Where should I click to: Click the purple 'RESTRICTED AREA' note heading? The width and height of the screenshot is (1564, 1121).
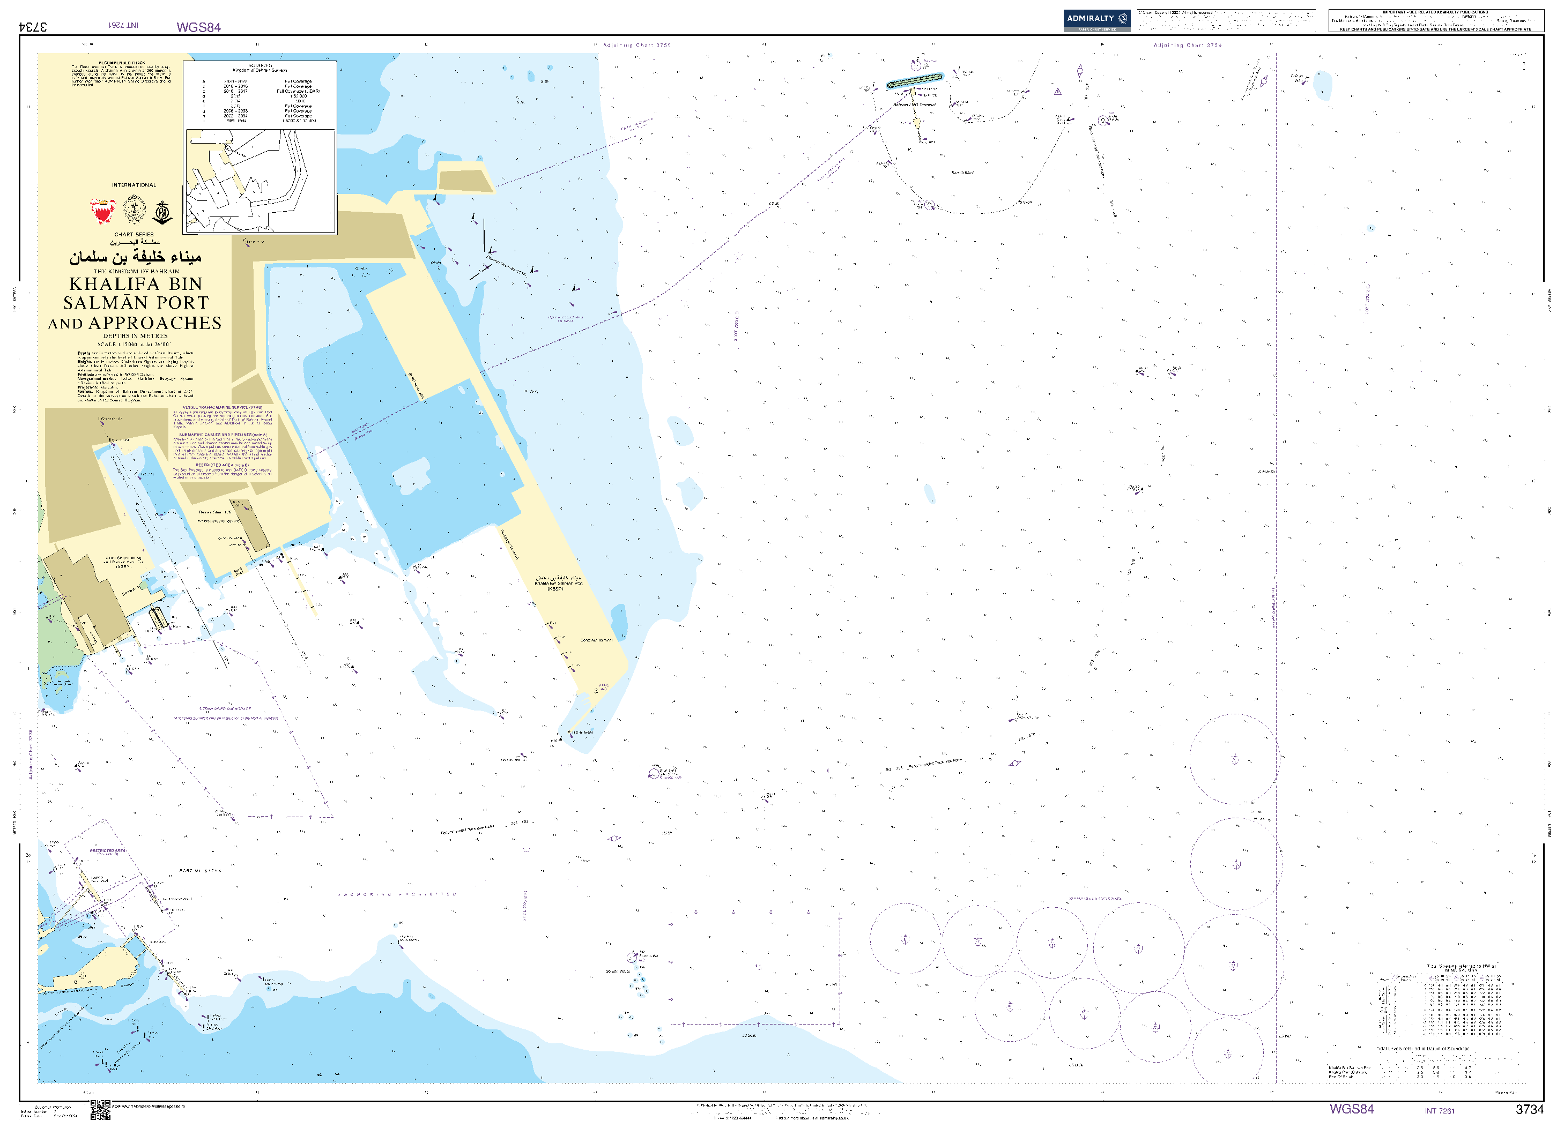223,465
